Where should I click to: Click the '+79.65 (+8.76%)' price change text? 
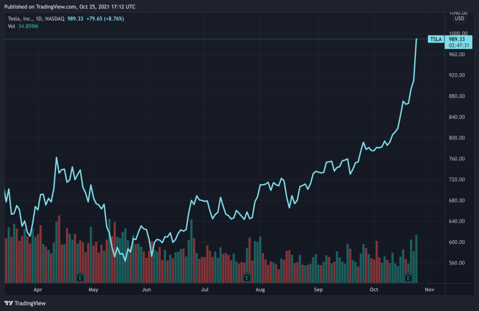[x=105, y=19]
